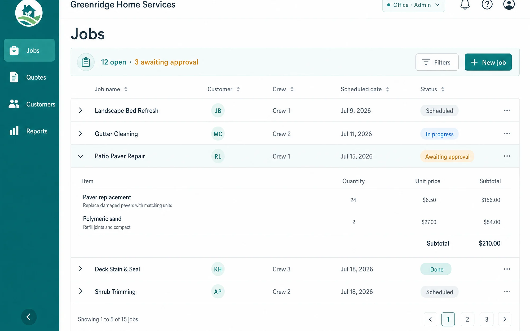This screenshot has height=331, width=530.
Task: Click the Greenridge Home Services title
Action: tap(123, 4)
